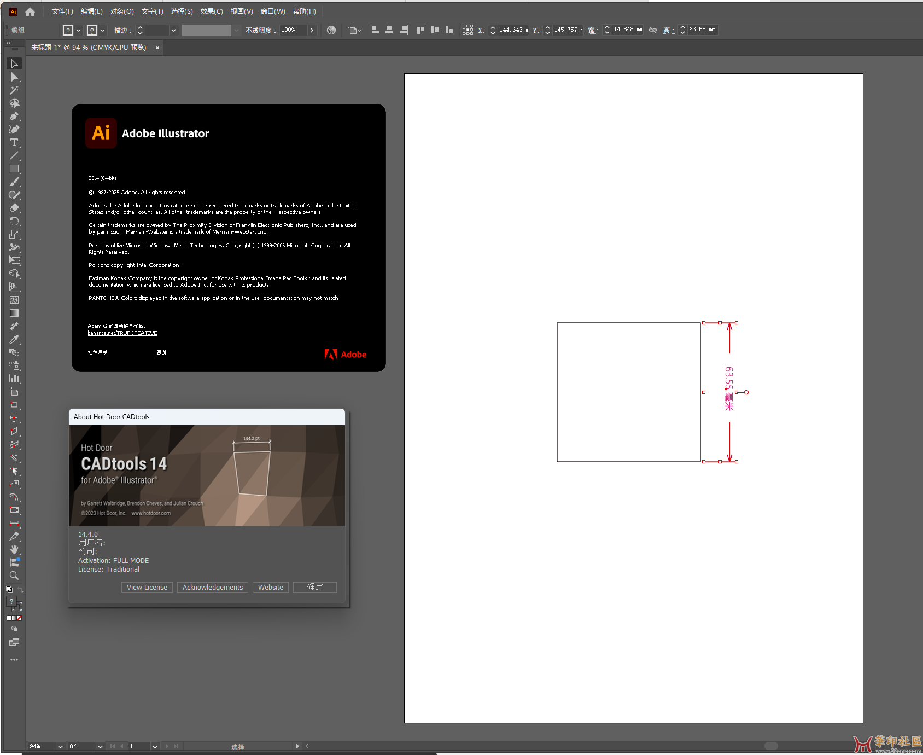Expand the status bar display options arrow
Viewport: 923px width, 755px height.
point(297,746)
